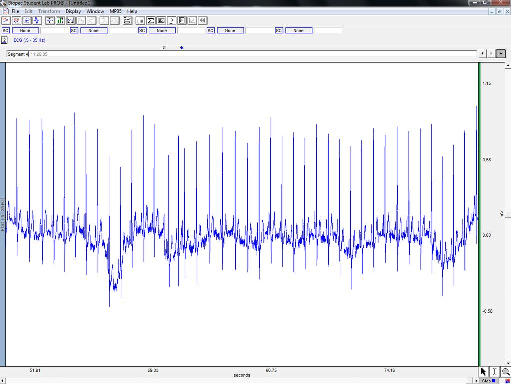This screenshot has width=511, height=384.
Task: Select the arrow pointer tool
Action: coord(484,372)
